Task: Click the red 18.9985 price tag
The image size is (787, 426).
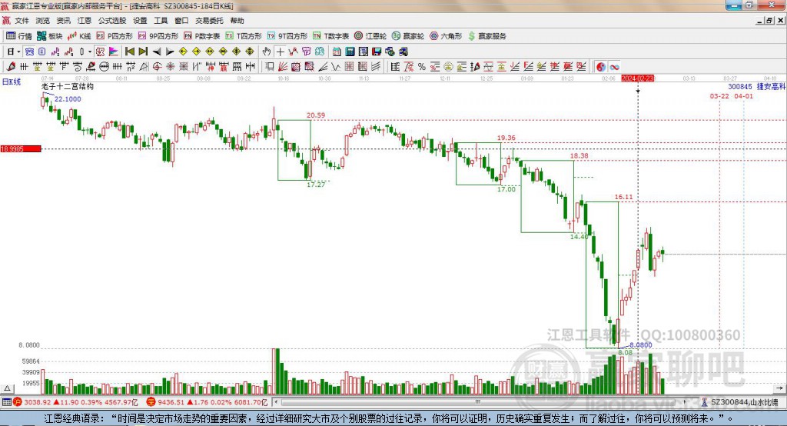Action: [x=21, y=148]
